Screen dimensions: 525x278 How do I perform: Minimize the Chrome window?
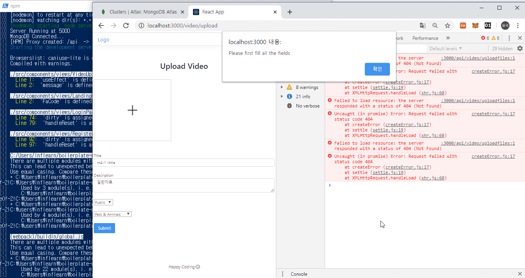coord(482,8)
